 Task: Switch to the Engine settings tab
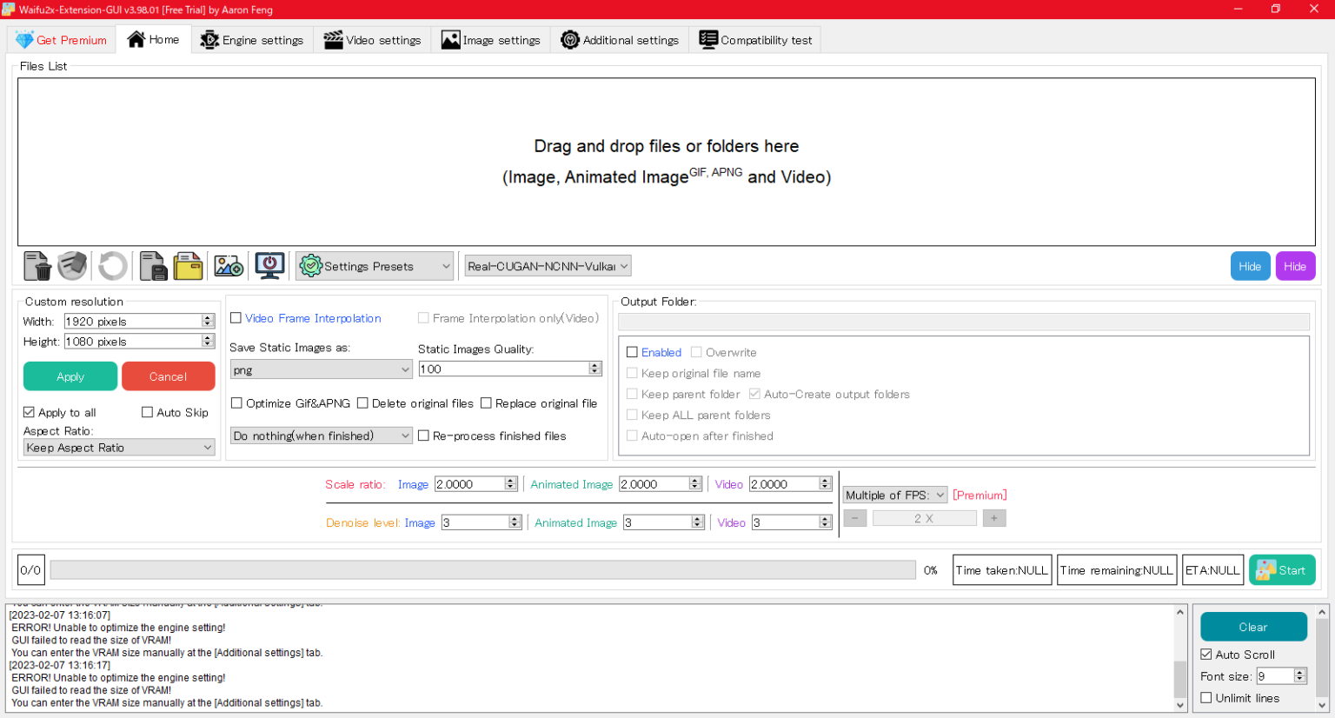pyautogui.click(x=252, y=40)
